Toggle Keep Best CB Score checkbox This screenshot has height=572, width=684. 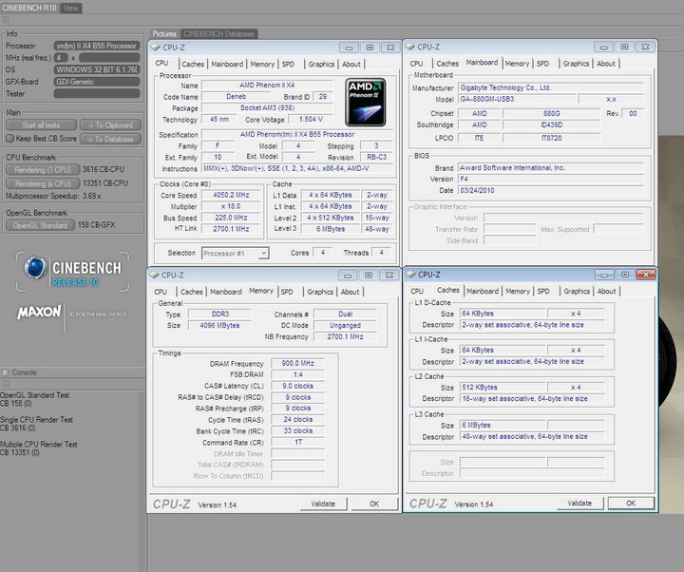[x=10, y=139]
